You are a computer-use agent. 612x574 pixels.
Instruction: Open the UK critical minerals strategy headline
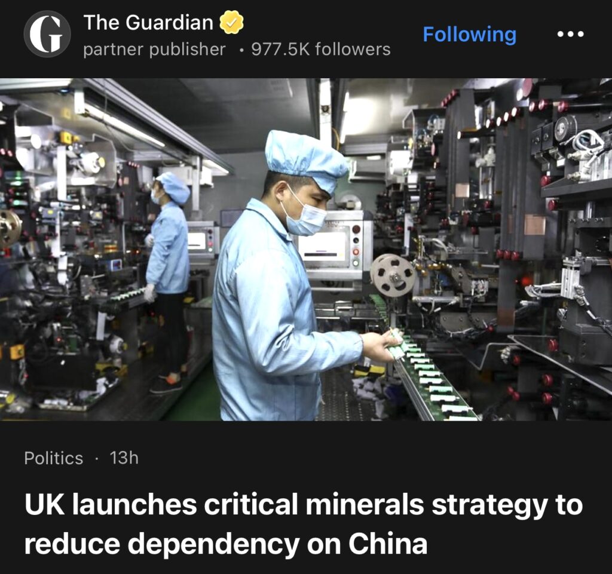coord(304,524)
